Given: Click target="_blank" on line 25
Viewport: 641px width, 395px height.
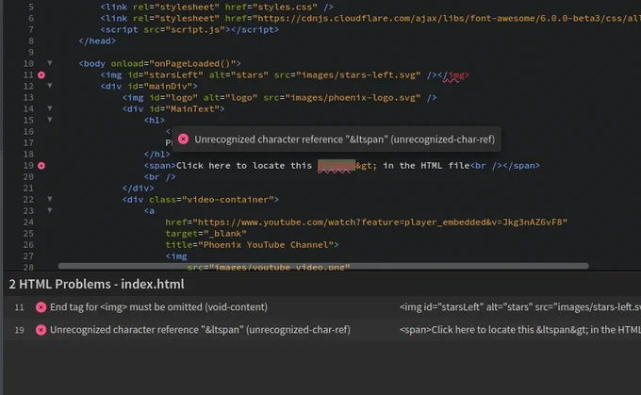Looking at the screenshot, I should click(x=206, y=234).
